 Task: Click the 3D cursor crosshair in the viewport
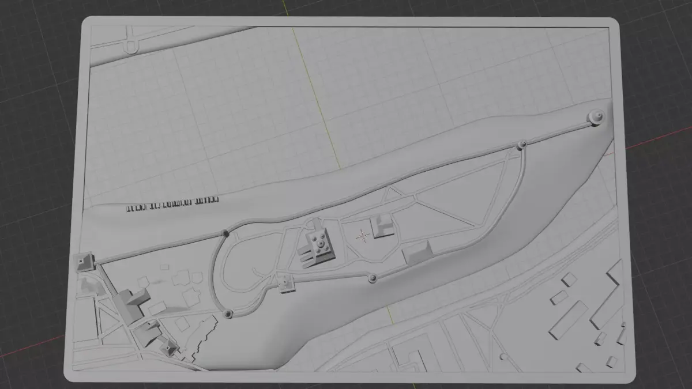[x=363, y=235]
